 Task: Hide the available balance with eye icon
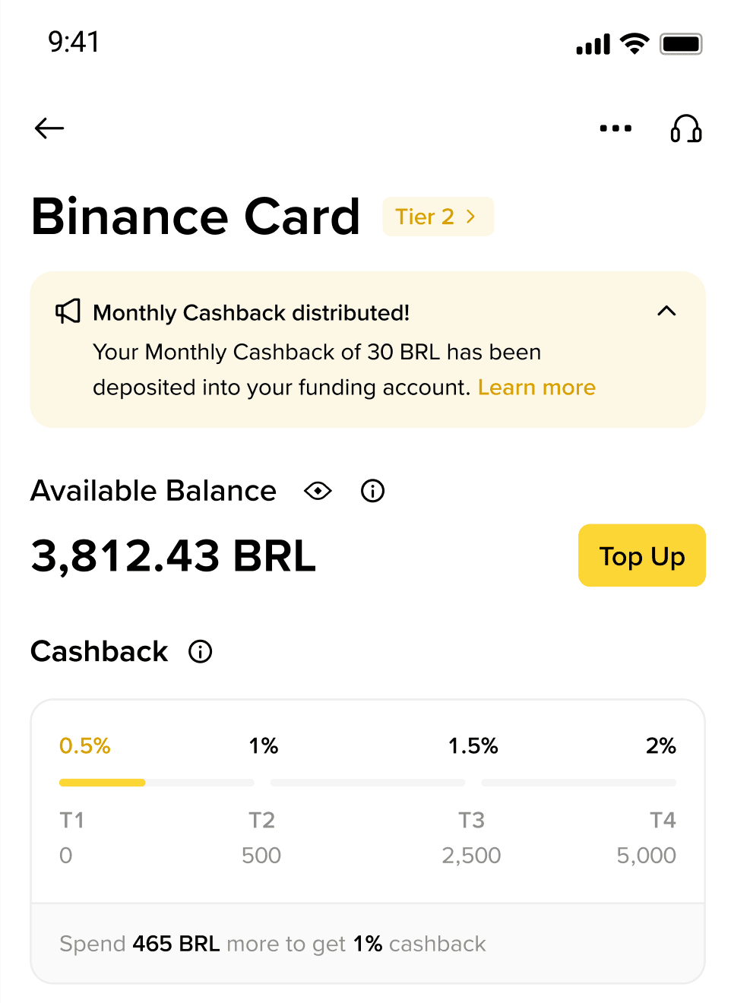coord(318,491)
